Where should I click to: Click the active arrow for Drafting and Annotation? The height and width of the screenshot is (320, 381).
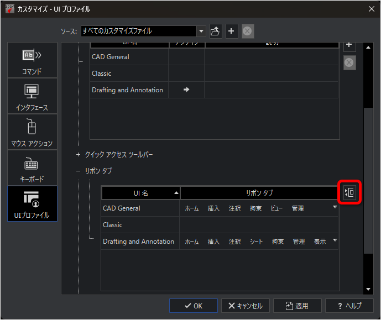tap(186, 90)
